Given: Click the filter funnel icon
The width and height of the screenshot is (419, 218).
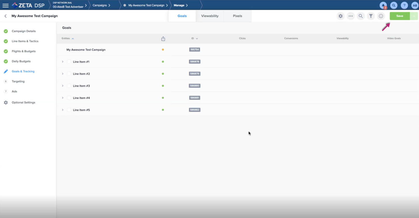Looking at the screenshot, I should click(371, 16).
